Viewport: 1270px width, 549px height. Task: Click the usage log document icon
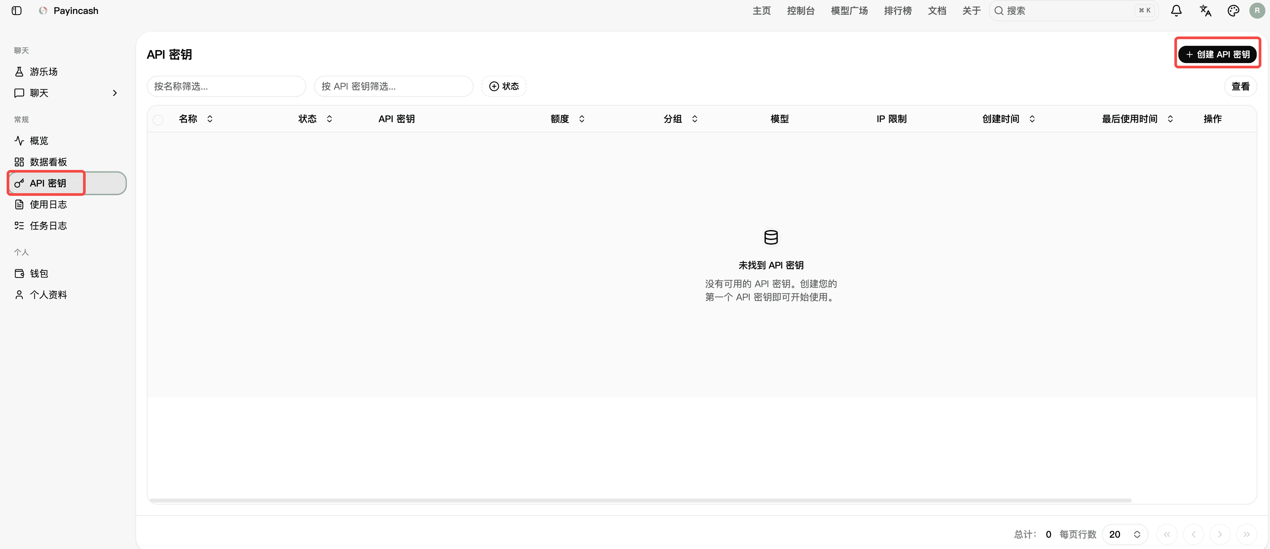(19, 204)
